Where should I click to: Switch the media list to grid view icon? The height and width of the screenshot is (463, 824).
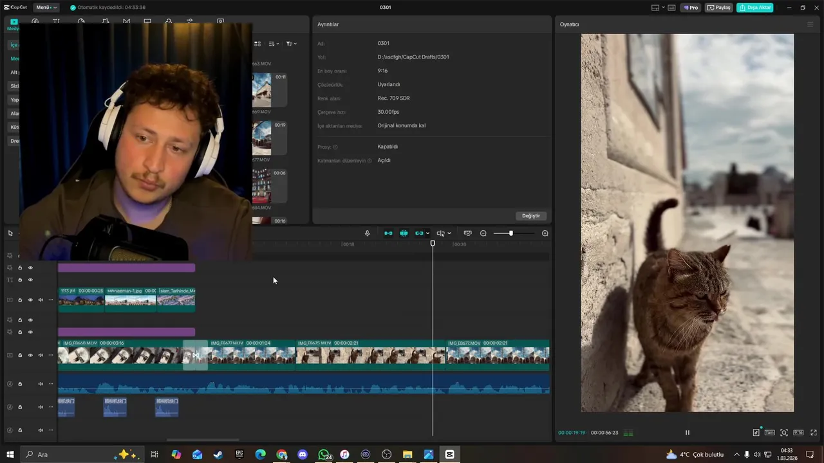point(257,44)
